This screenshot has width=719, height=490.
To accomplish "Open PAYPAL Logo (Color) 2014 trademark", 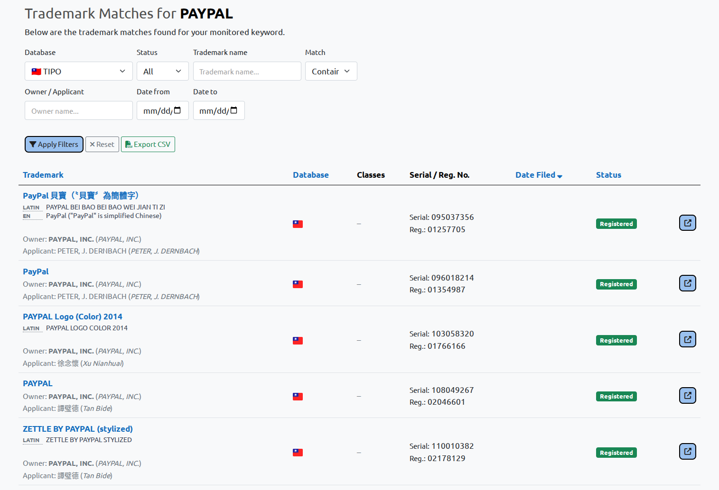I will tap(73, 317).
